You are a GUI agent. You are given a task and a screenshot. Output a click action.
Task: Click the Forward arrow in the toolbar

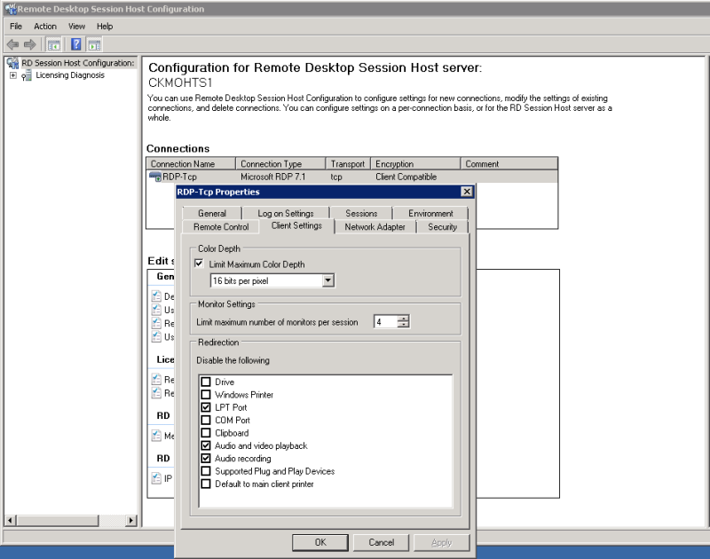[x=29, y=44]
